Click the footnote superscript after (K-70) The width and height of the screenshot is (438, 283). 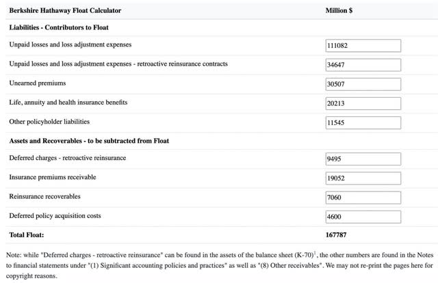(314, 254)
